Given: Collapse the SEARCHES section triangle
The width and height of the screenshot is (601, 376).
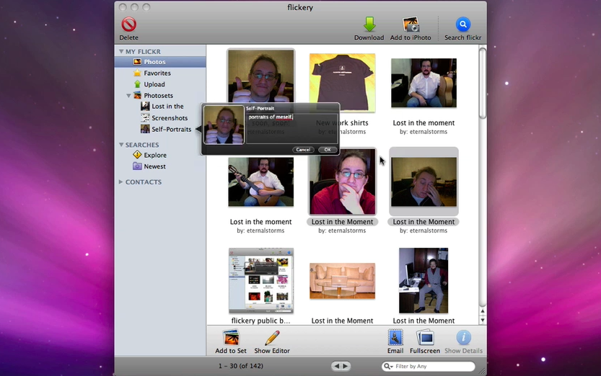Looking at the screenshot, I should 120,145.
